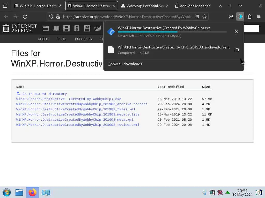
Task: Open the _201903_meta.xml link
Action: (x=75, y=120)
